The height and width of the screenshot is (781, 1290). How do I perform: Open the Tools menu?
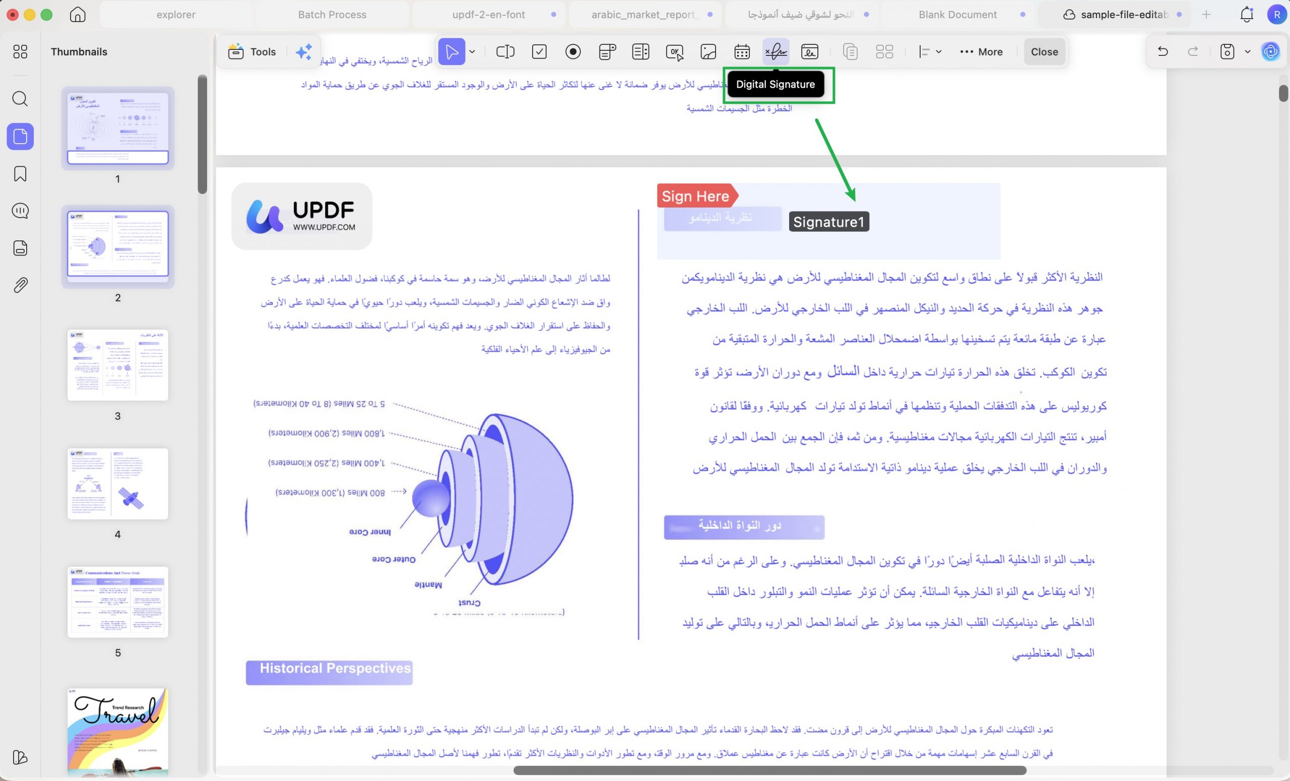tap(252, 52)
